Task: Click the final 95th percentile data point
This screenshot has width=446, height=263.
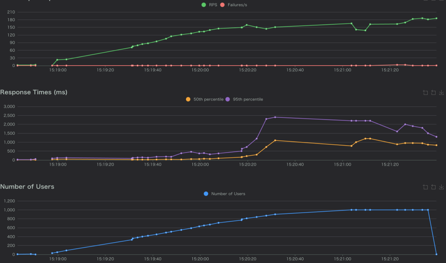Action: point(436,137)
